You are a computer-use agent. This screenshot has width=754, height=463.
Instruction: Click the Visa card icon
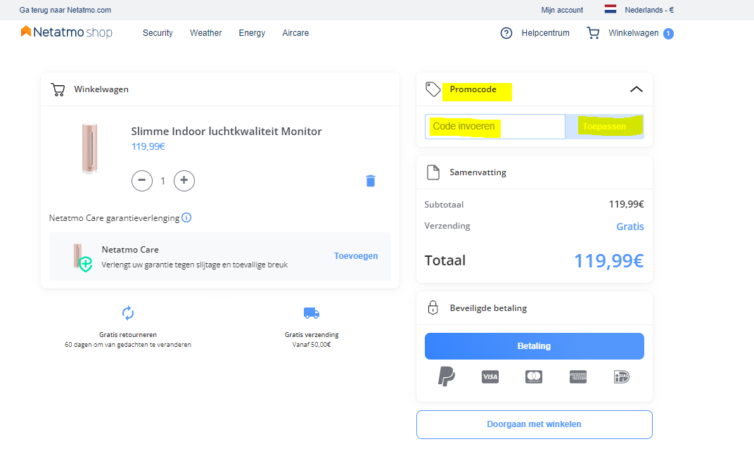point(490,377)
